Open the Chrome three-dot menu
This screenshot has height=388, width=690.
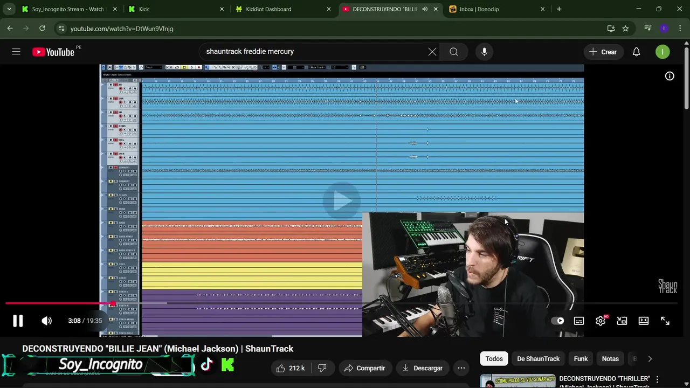[x=679, y=29]
